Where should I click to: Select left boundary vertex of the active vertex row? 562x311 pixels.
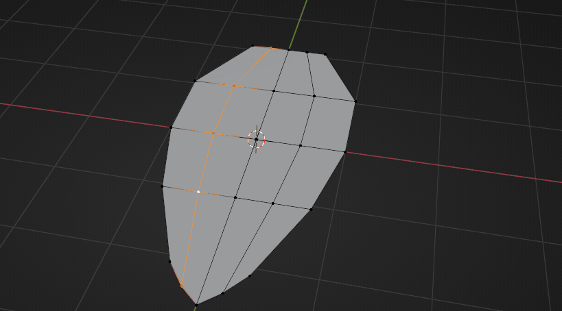pyautogui.click(x=163, y=186)
